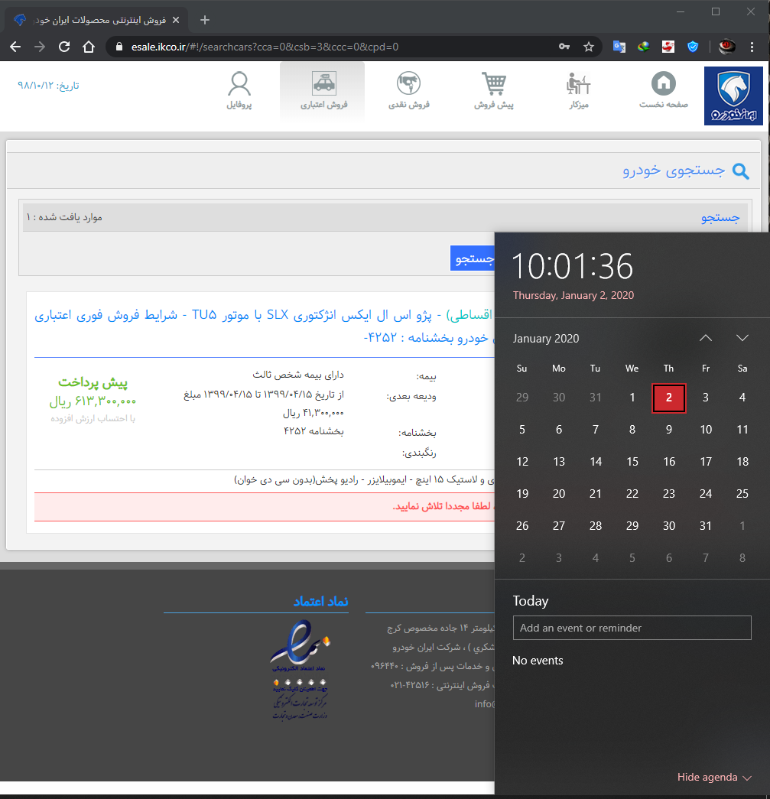Click the browser forward arrow

(x=40, y=47)
